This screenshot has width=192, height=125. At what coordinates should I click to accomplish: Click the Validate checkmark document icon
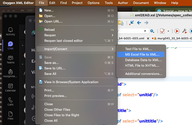(x=162, y=31)
